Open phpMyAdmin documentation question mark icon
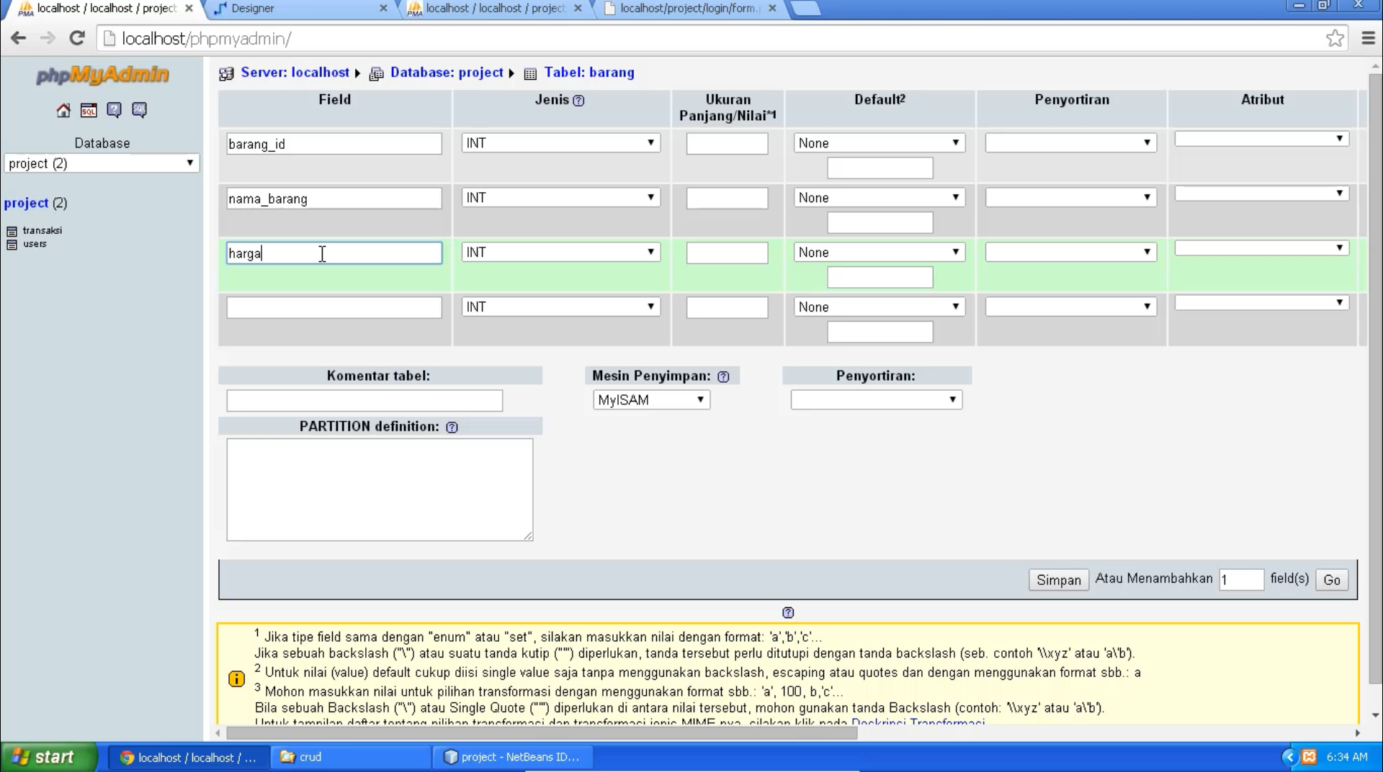The width and height of the screenshot is (1383, 772). pyautogui.click(x=114, y=109)
